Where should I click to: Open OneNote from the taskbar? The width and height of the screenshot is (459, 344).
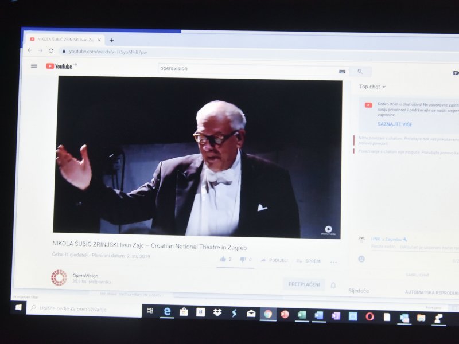[336, 316]
